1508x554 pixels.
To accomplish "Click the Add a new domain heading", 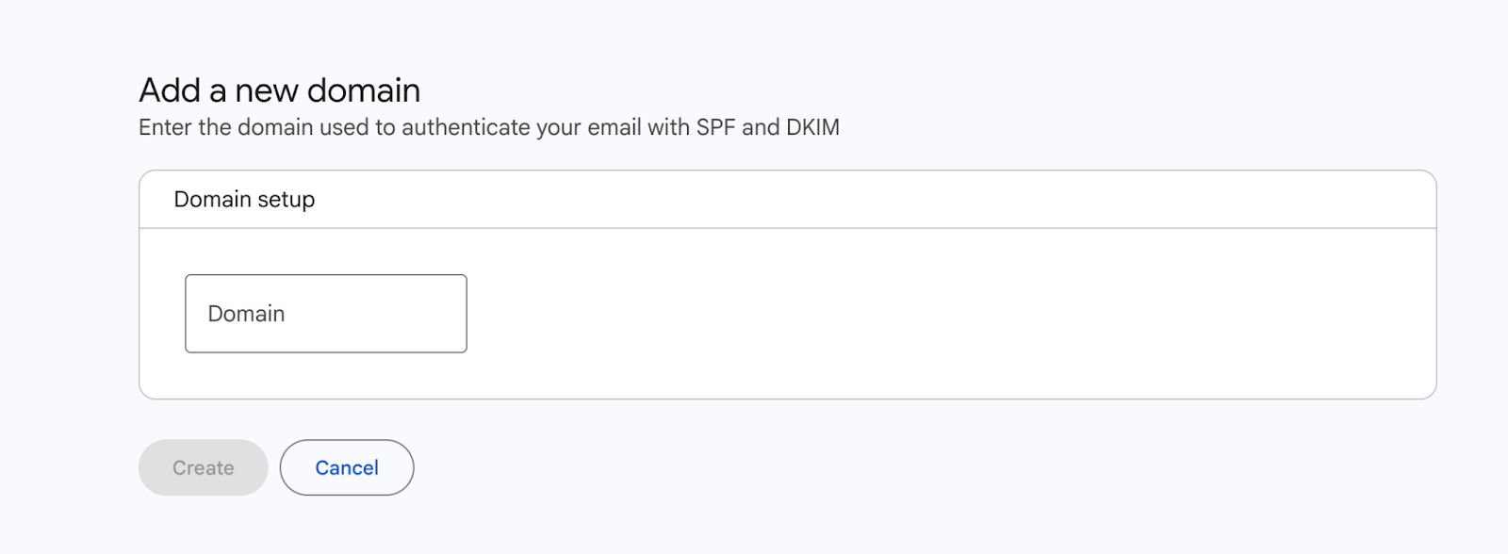I will (x=279, y=90).
